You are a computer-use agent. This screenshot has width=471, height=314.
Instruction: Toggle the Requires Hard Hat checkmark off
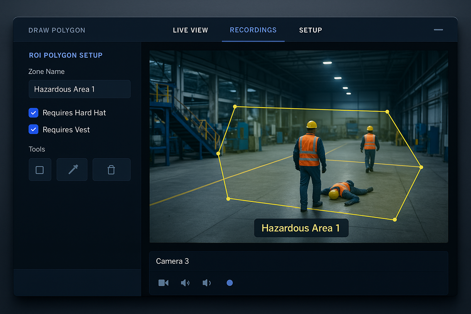coord(33,113)
